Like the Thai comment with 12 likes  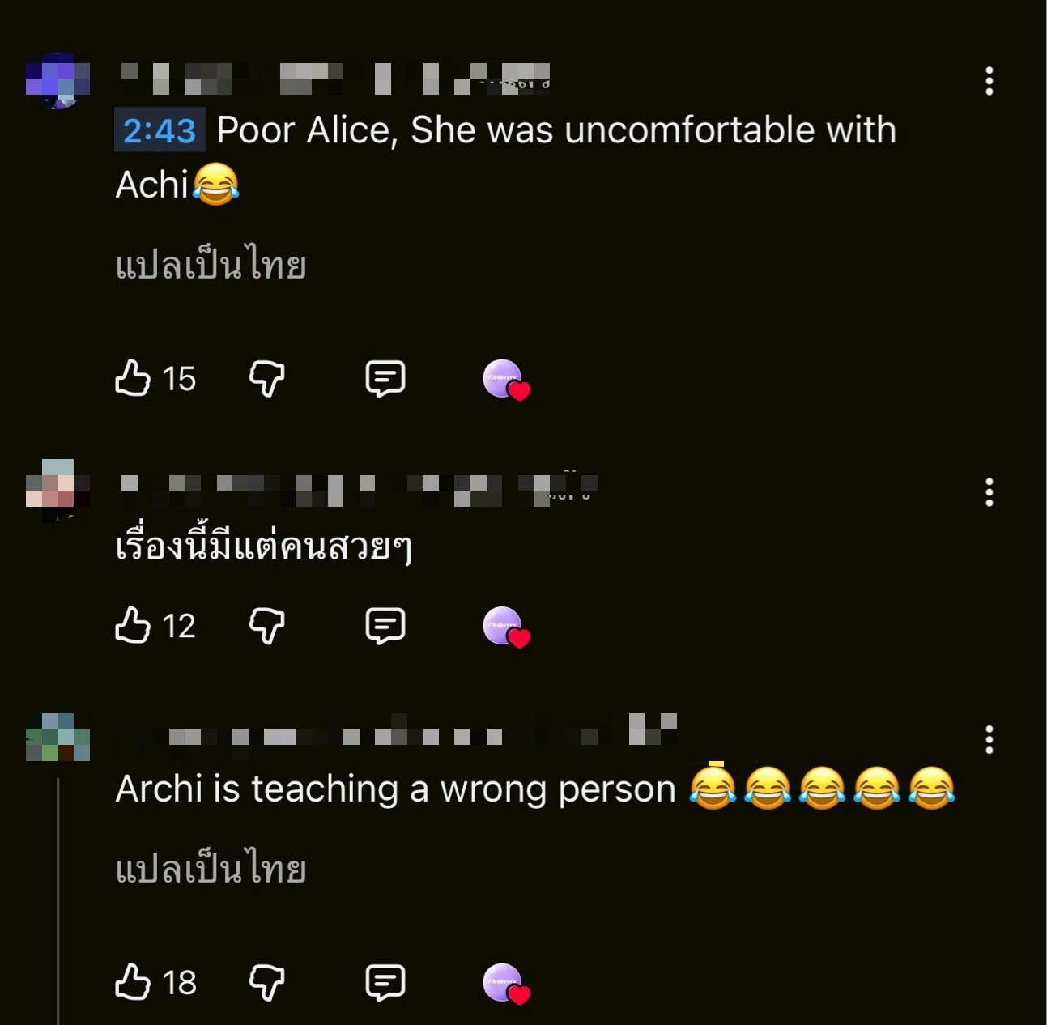[133, 625]
